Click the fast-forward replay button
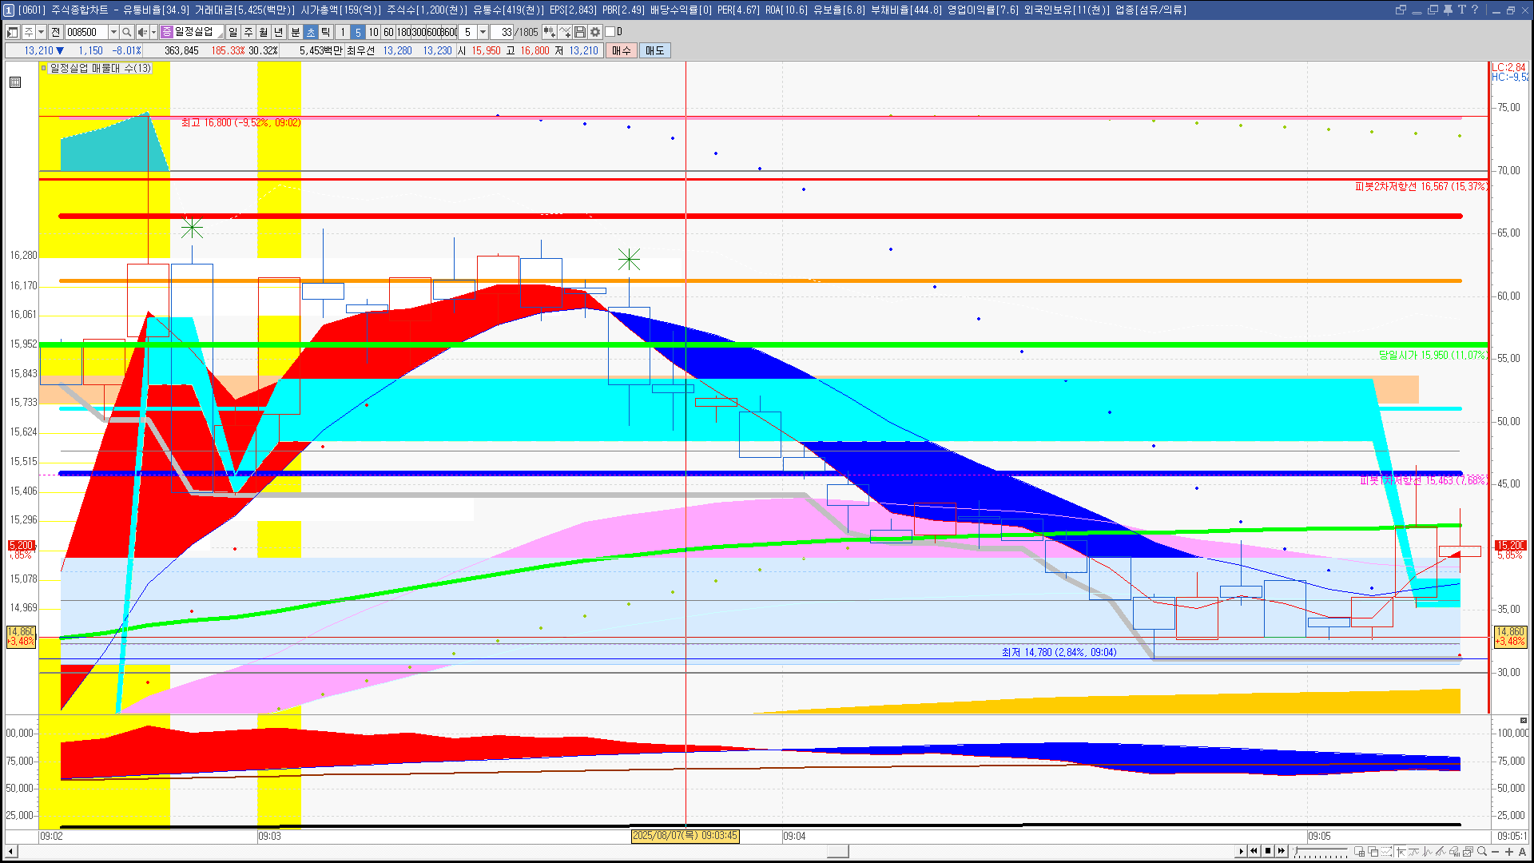Viewport: 1534px width, 863px height. tap(1282, 851)
